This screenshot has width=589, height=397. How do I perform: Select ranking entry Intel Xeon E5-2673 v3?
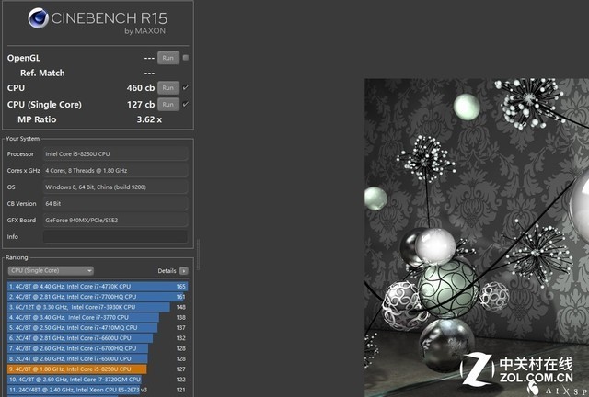point(98,390)
